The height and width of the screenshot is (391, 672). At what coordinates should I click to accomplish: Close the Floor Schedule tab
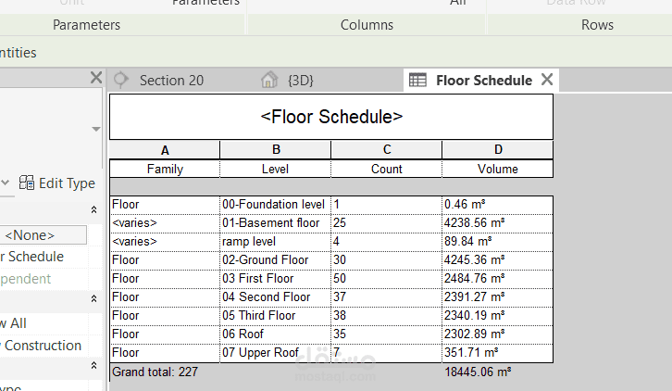(x=547, y=80)
